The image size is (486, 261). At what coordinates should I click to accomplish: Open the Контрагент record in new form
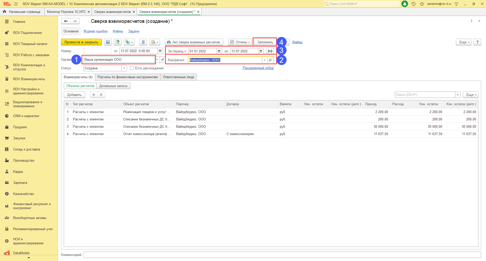[270, 60]
